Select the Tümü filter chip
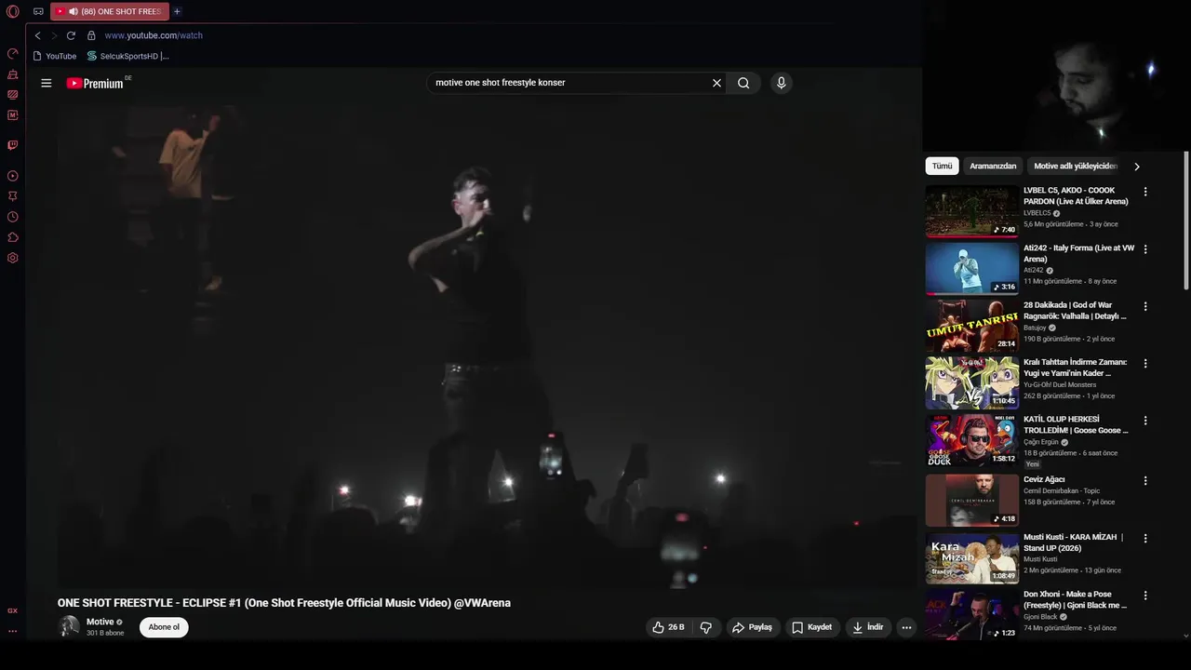Viewport: 1191px width, 670px height. [942, 166]
